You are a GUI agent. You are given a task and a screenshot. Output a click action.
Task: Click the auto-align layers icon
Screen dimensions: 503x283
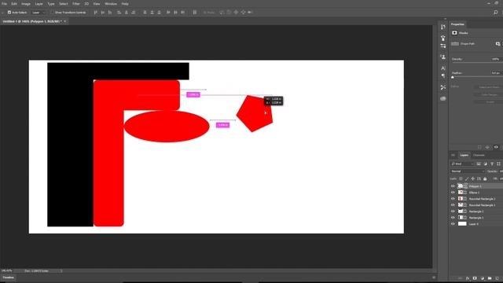194,13
